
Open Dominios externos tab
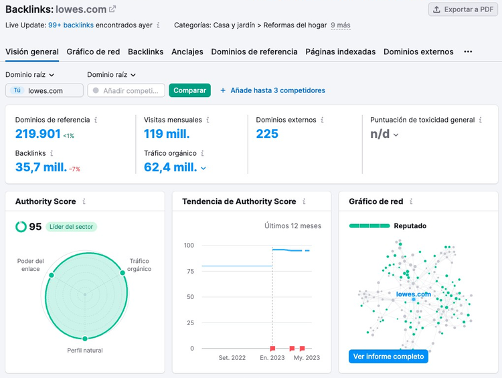point(418,52)
